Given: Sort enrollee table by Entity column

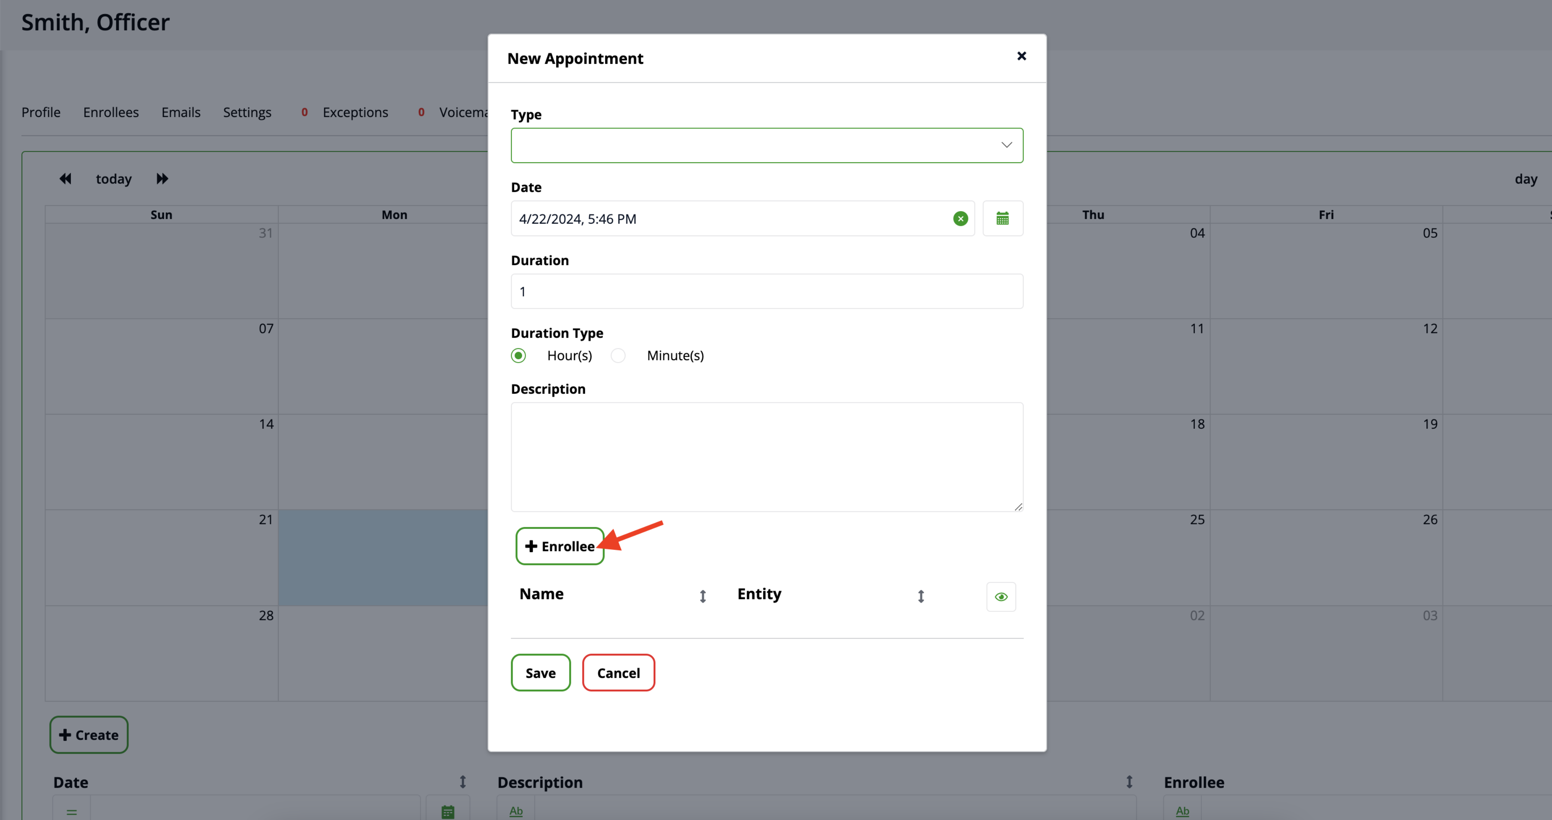Looking at the screenshot, I should [920, 596].
